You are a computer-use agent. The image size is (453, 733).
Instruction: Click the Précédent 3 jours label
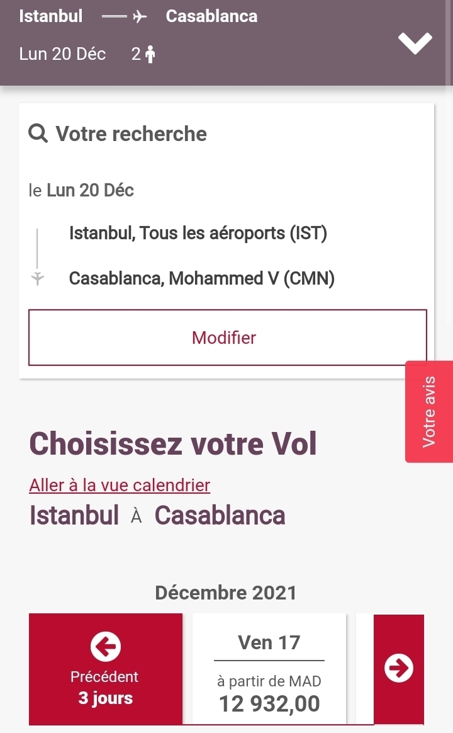[105, 688]
